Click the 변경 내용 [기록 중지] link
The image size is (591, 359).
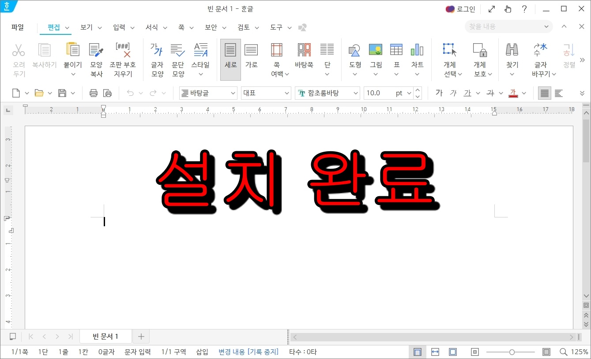(x=248, y=352)
